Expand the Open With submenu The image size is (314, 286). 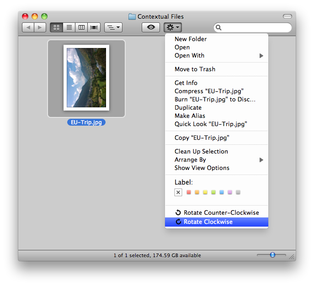217,56
